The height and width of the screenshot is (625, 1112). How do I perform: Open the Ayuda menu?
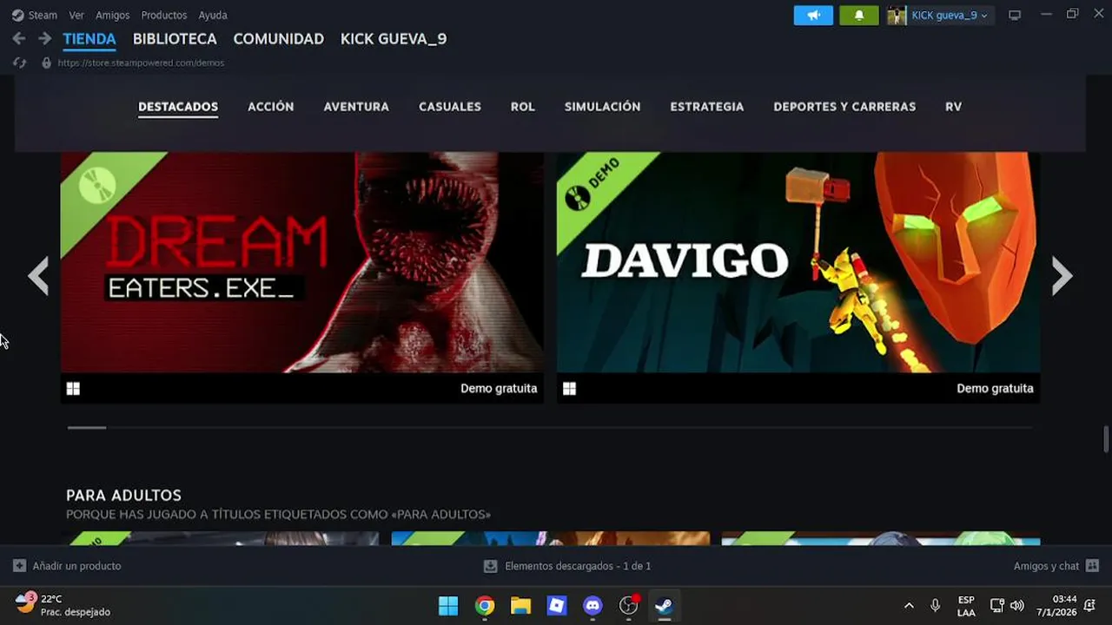(213, 15)
